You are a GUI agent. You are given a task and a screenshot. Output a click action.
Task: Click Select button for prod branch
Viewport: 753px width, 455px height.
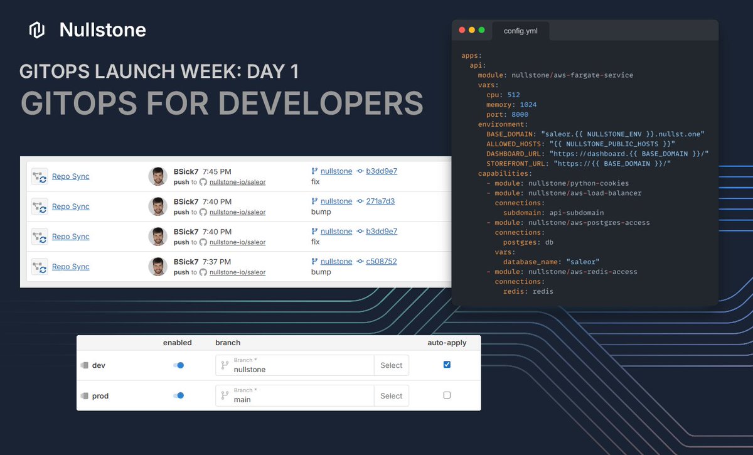pos(391,396)
